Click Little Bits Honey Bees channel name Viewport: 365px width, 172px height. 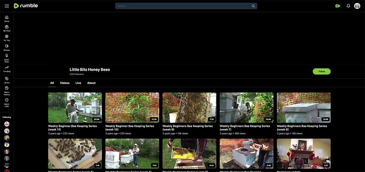coord(90,70)
